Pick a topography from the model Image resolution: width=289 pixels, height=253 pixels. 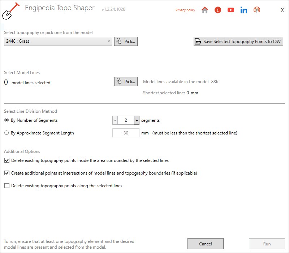[x=126, y=42]
